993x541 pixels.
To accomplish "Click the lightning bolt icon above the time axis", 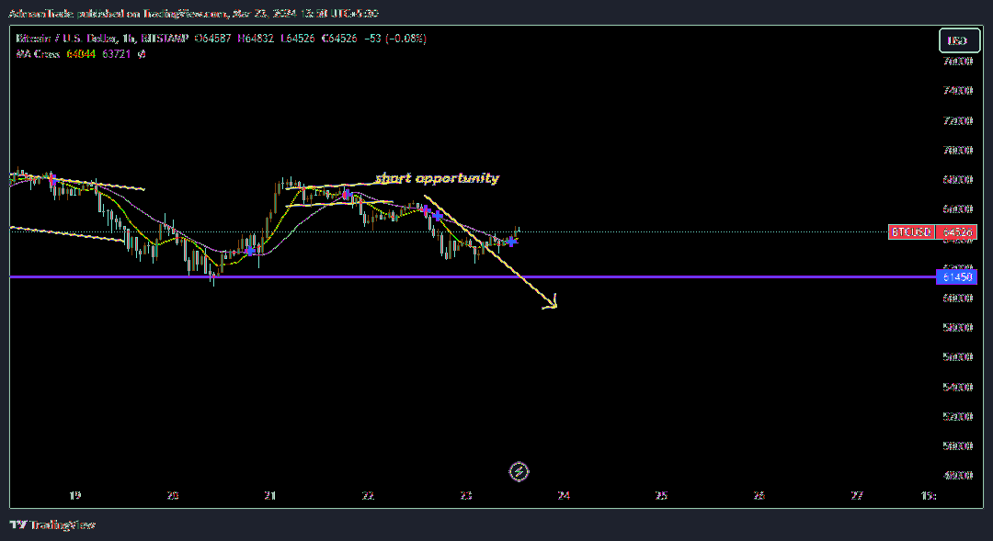I will point(519,471).
